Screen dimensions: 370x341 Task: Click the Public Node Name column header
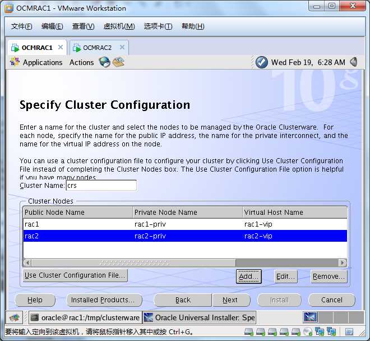click(x=78, y=213)
